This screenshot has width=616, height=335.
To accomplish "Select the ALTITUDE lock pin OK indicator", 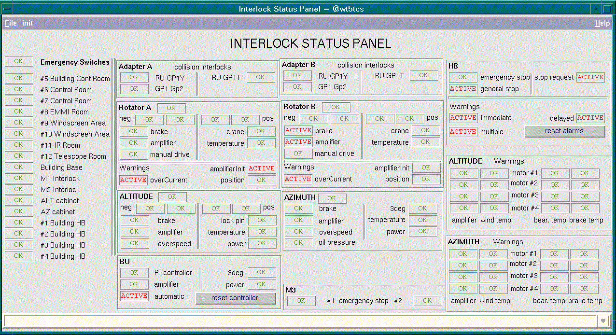I will tap(261, 220).
